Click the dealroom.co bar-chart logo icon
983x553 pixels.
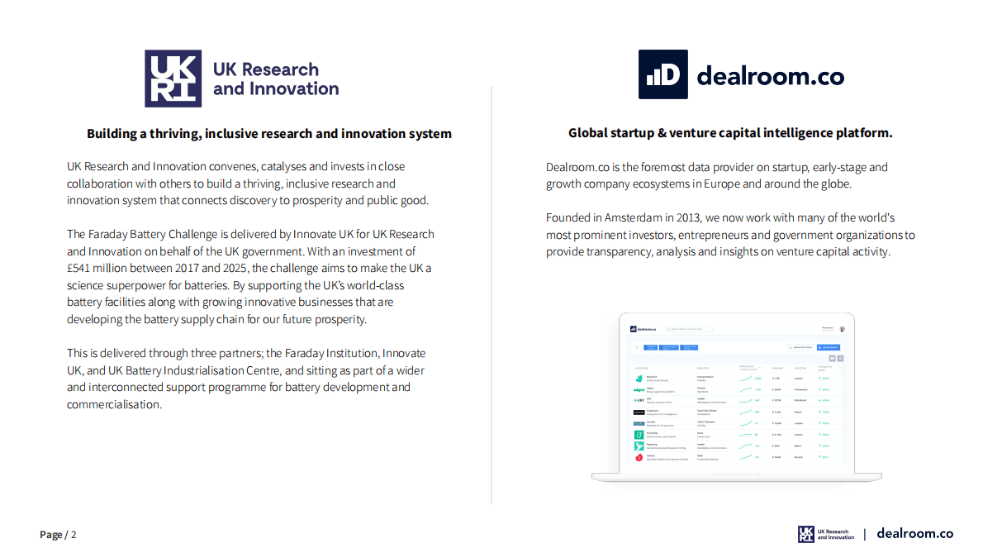[x=662, y=74]
